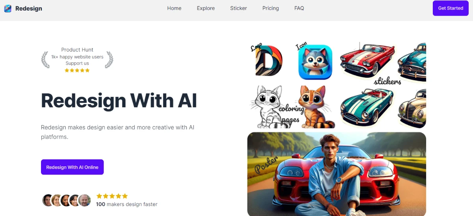Click Redesign With AI Online button
Viewport: 473px width, 216px height.
click(x=72, y=167)
